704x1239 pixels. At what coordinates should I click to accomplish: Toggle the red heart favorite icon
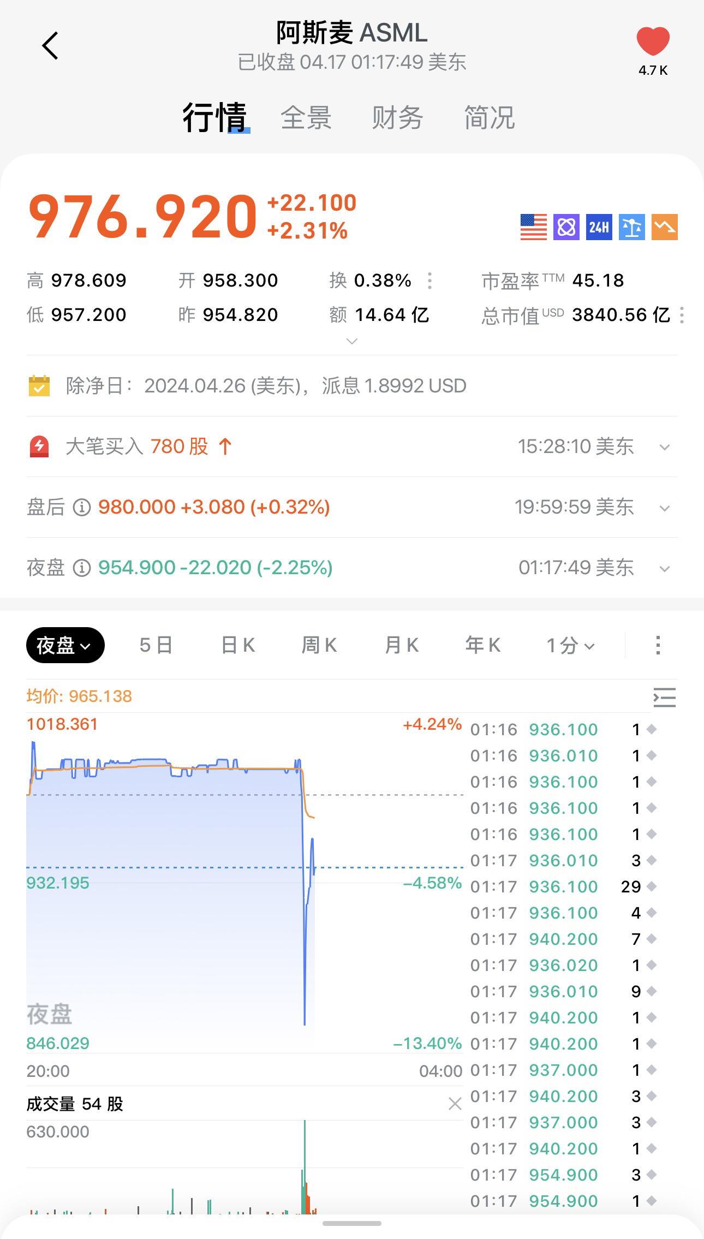(653, 41)
